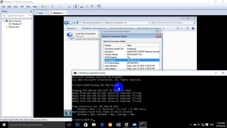This screenshot has height=128, width=227.
Task: Toggle the Show library panel icon
Action: coord(77,7)
